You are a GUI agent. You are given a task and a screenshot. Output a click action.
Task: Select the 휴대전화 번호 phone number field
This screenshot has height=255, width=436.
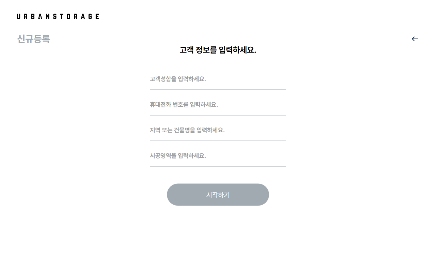tap(218, 105)
